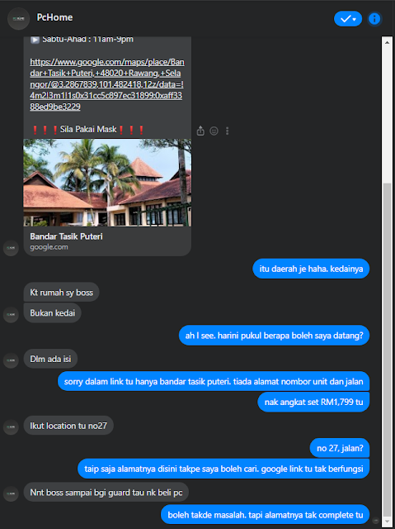395x529 pixels.
Task: Open the Bandar Tasik Puteri photo preview
Action: [x=107, y=183]
